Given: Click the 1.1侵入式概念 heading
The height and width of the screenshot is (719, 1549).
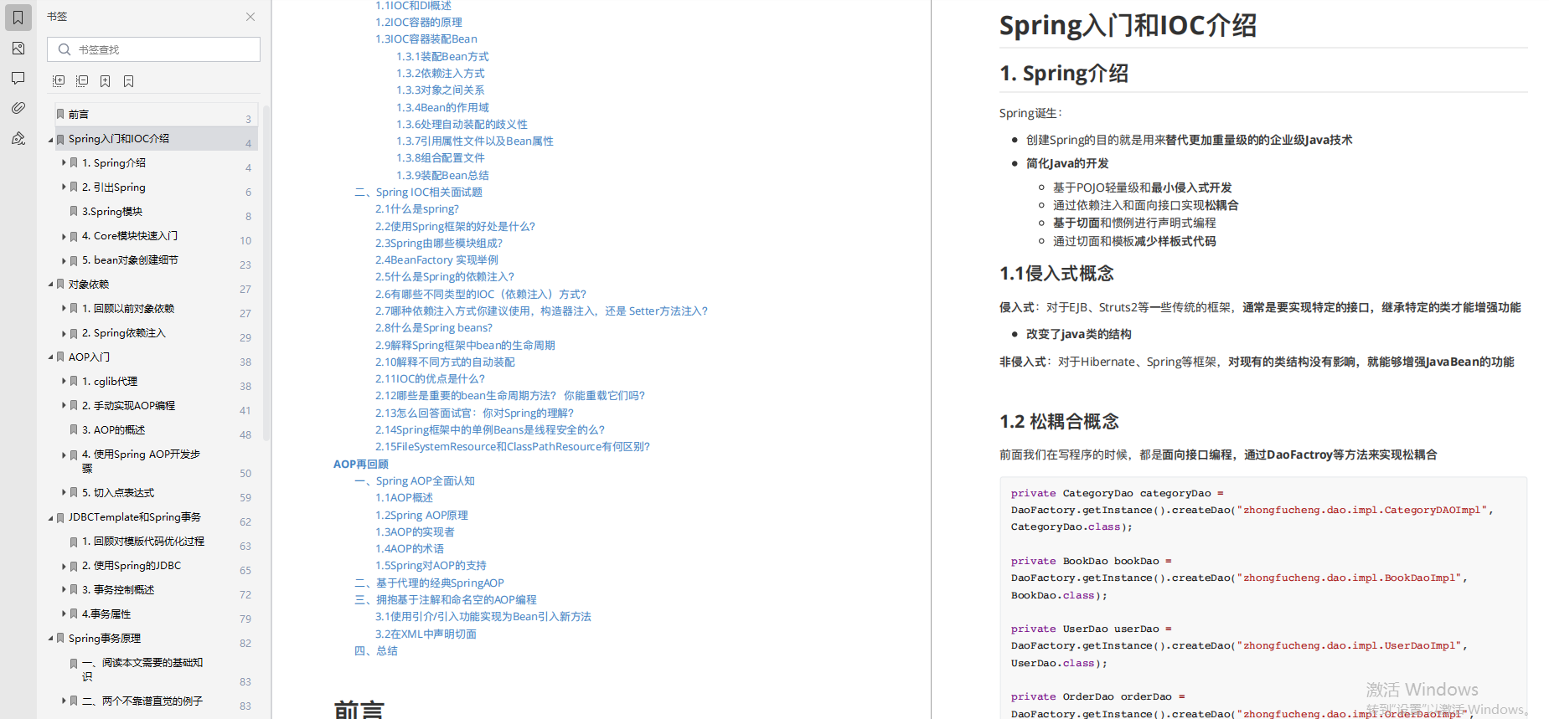Looking at the screenshot, I should click(x=1056, y=274).
